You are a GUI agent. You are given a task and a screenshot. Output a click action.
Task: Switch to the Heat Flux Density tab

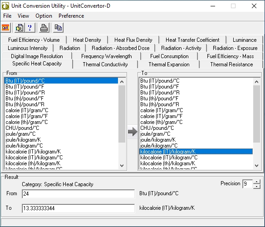point(133,40)
